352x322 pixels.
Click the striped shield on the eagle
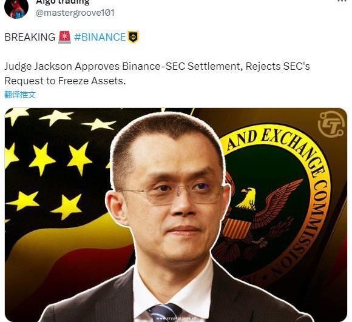coord(236,229)
